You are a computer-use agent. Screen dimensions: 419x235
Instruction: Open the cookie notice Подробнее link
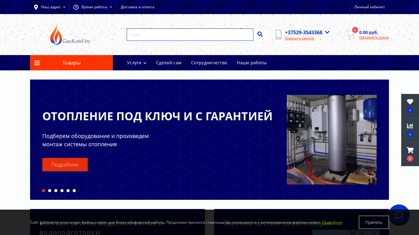pos(332,222)
